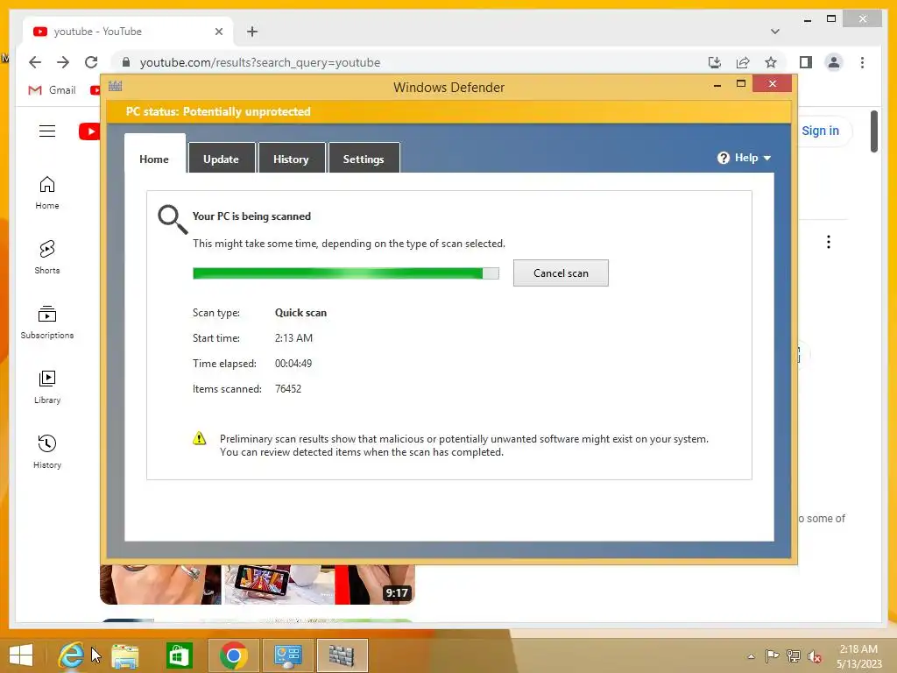Click the scan progress bar
The width and height of the screenshot is (897, 673).
(345, 273)
